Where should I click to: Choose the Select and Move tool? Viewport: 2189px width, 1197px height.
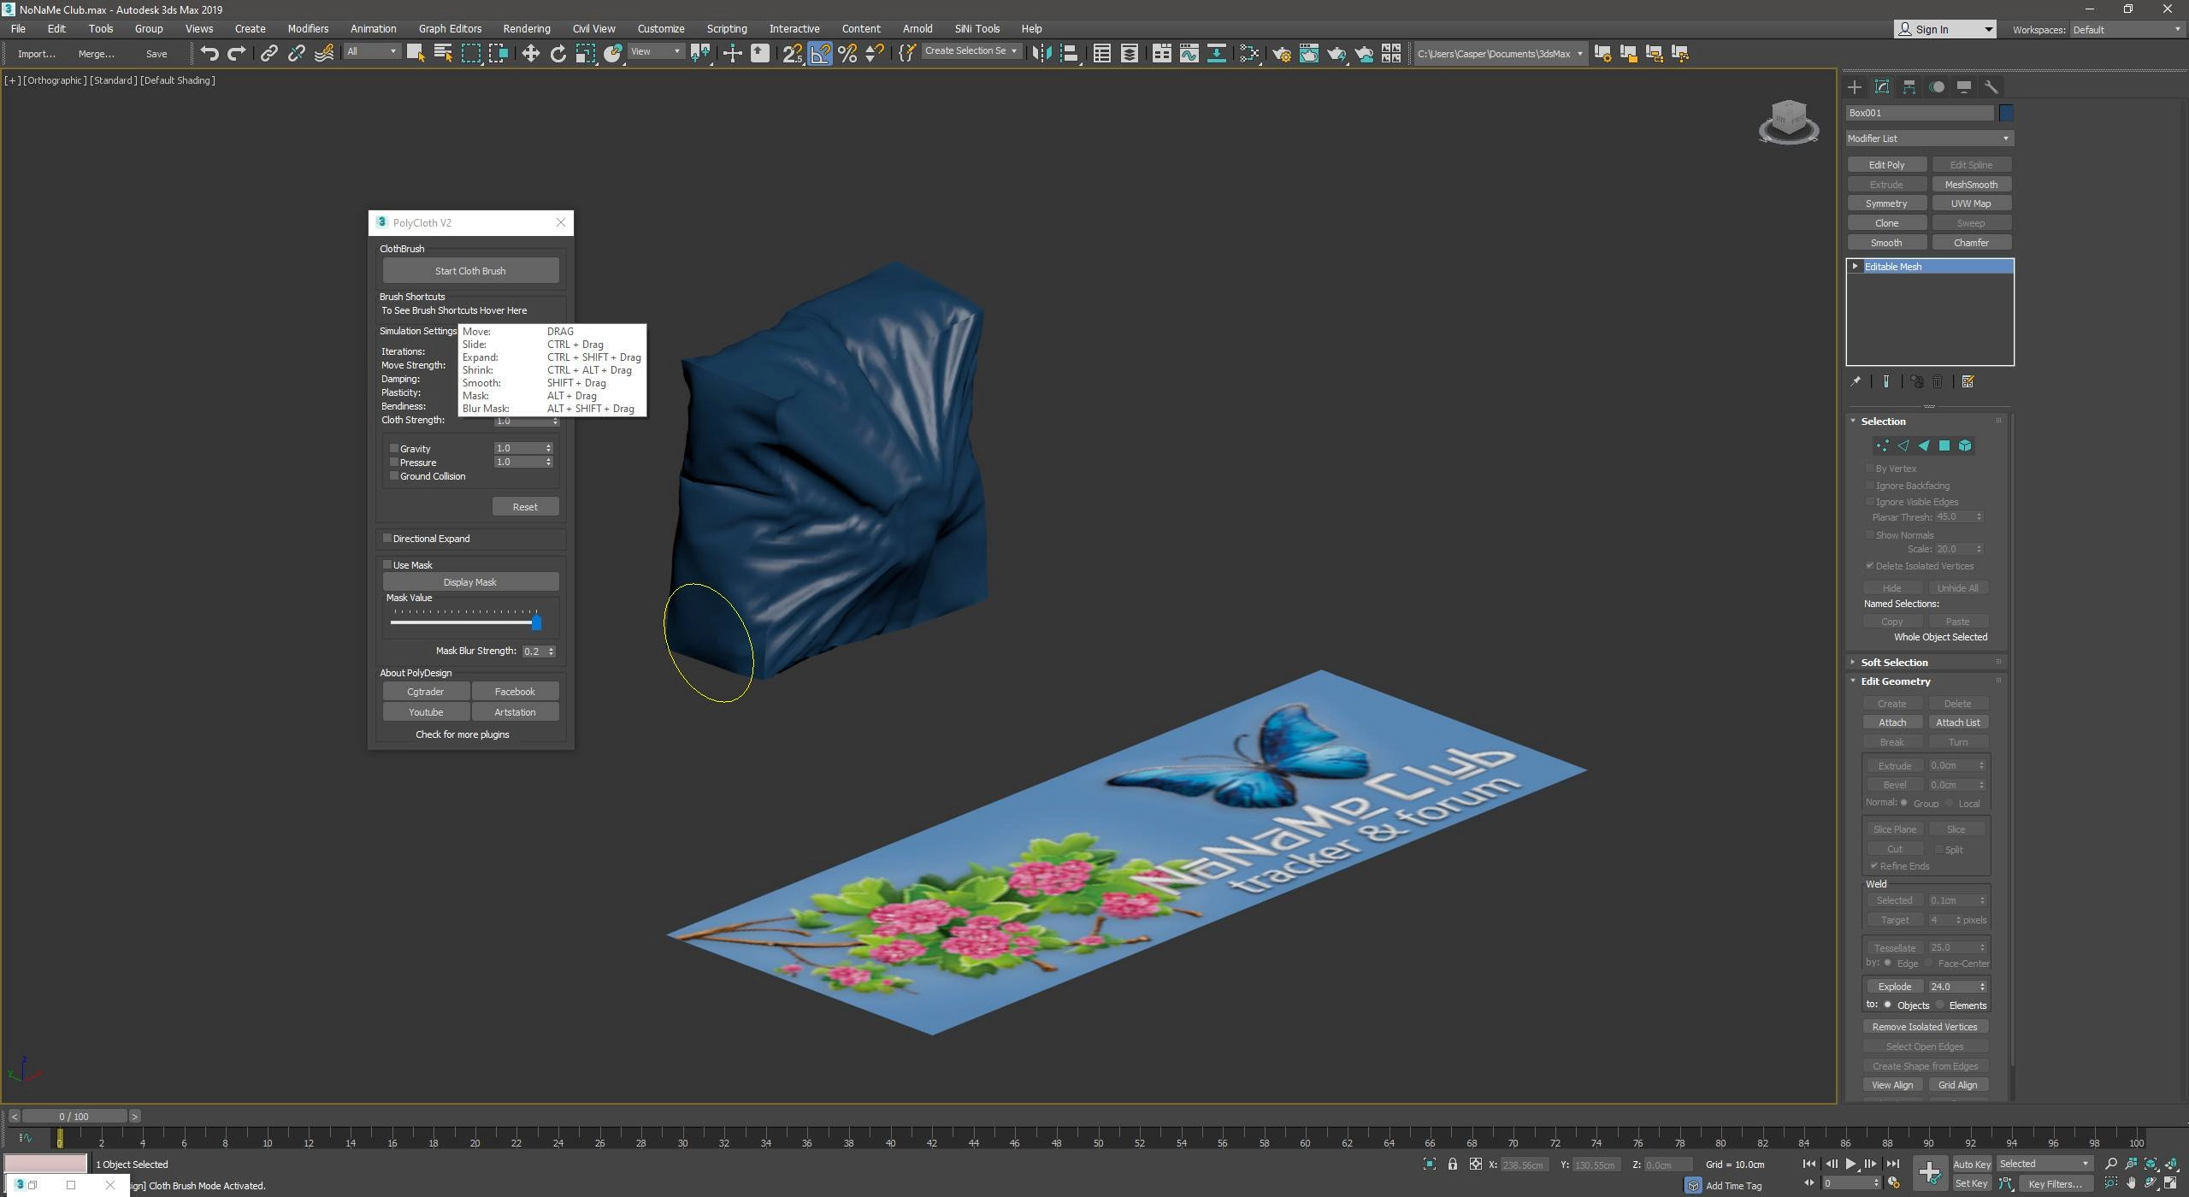(x=530, y=53)
